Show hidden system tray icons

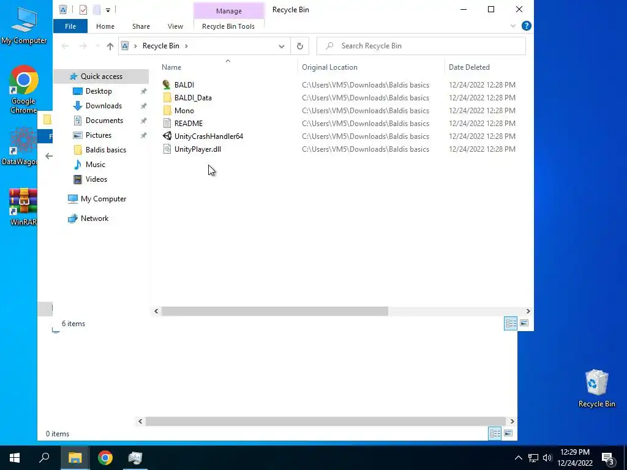point(518,458)
